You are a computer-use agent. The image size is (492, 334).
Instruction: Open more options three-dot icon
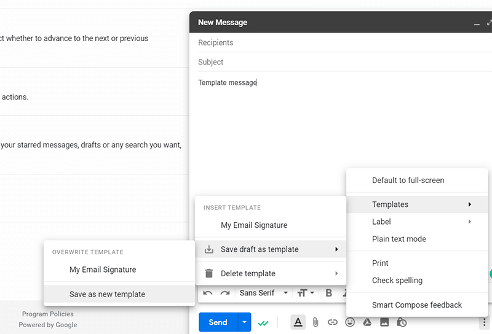pos(484,322)
